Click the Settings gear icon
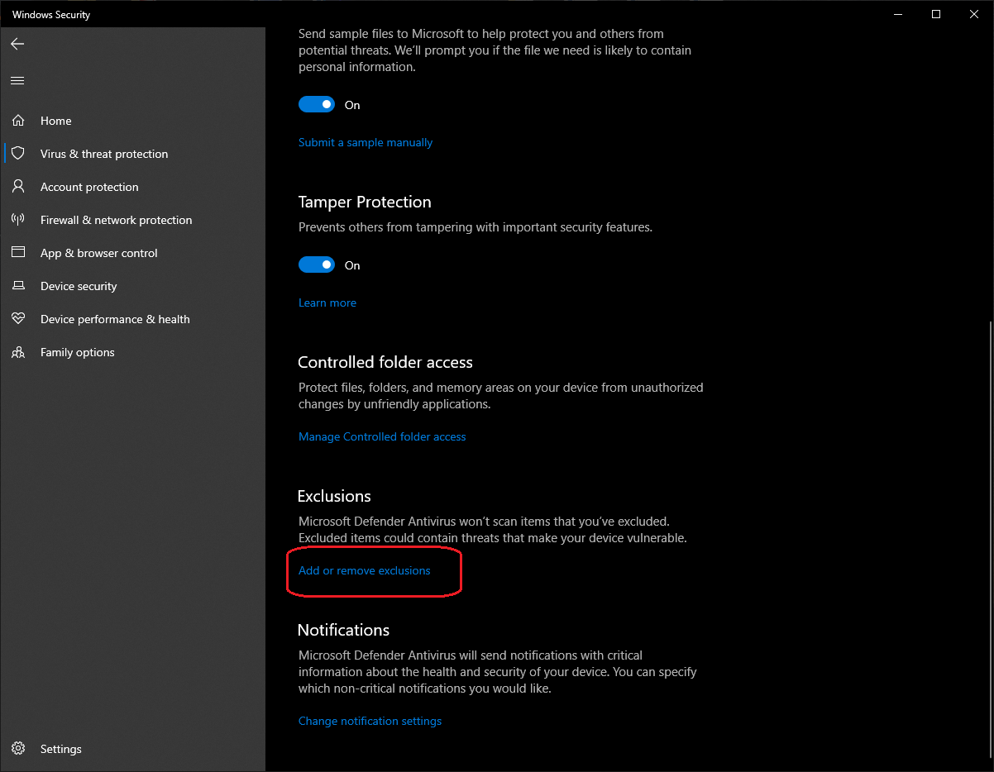Image resolution: width=994 pixels, height=772 pixels. [x=18, y=749]
